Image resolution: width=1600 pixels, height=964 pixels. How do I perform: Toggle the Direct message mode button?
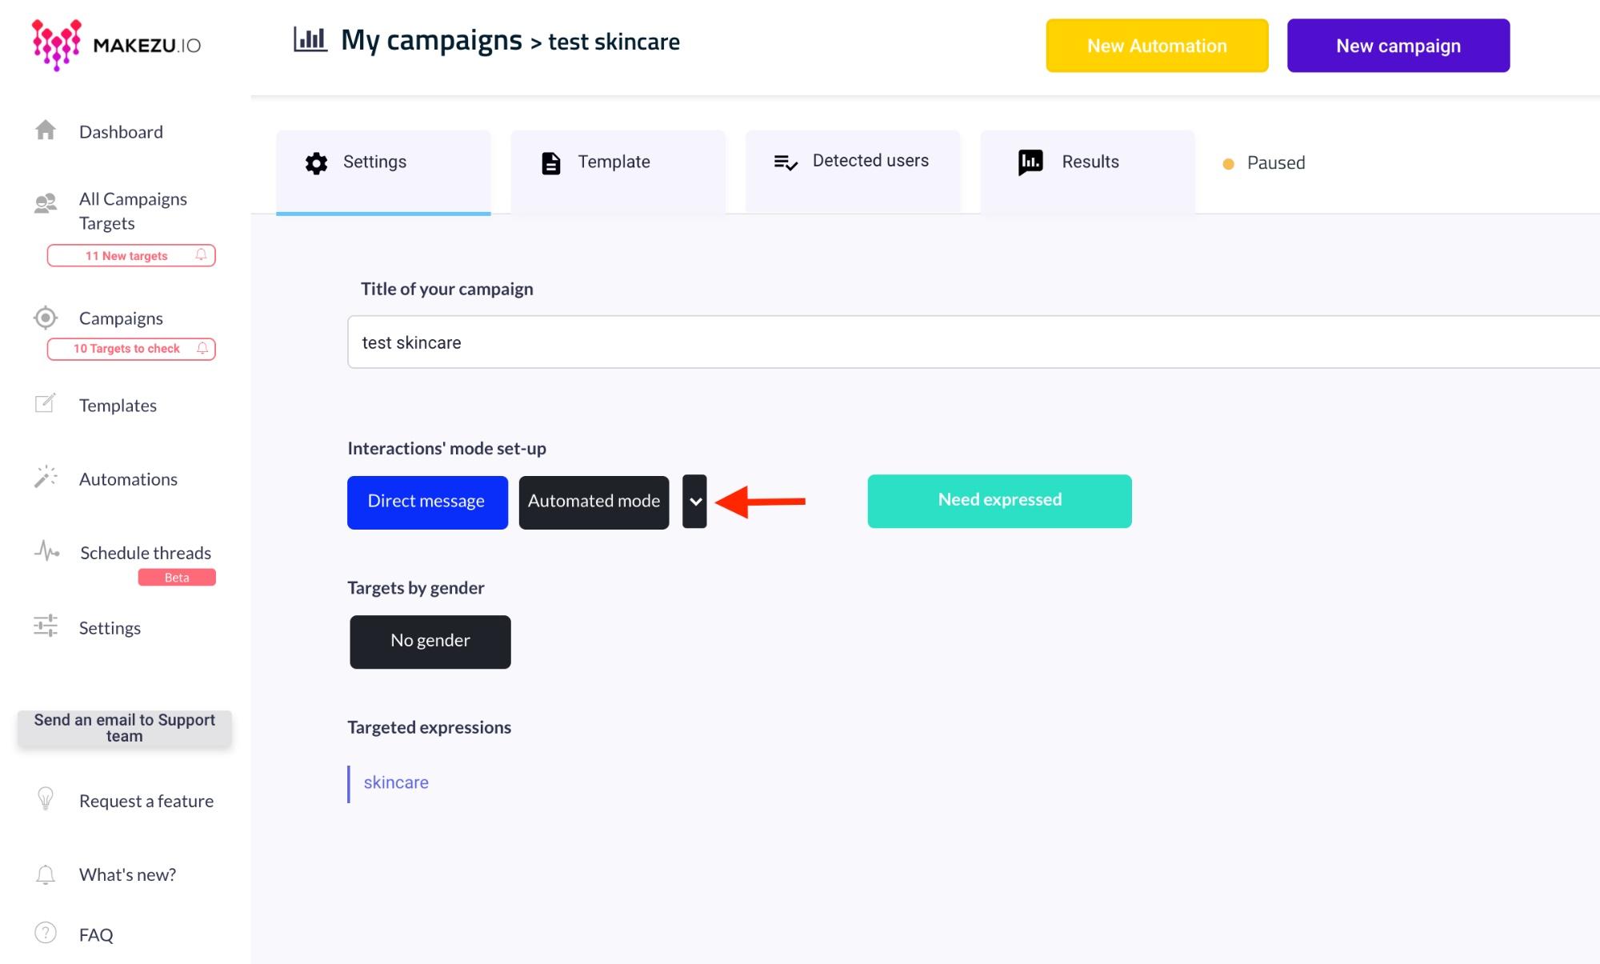coord(427,502)
